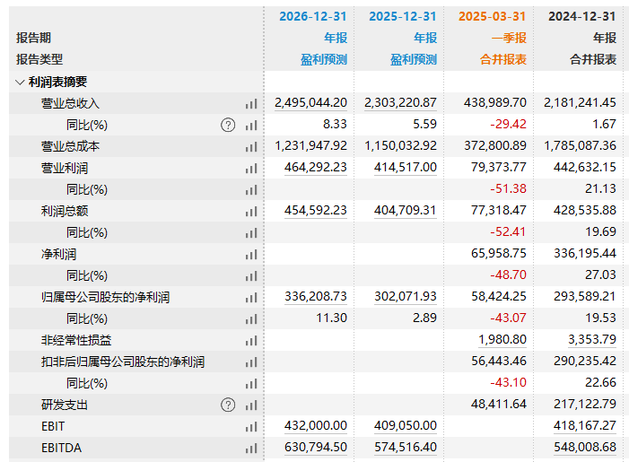This screenshot has width=629, height=462.
Task: Open chart icon for EBIT row
Action: (251, 427)
